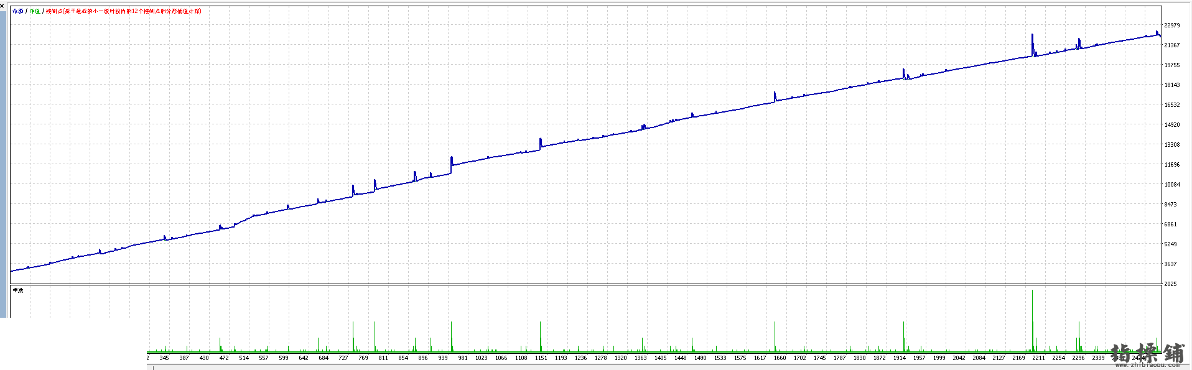Image resolution: width=1192 pixels, height=370 pixels.
Task: Click the 1490 tick on the horizontal axis
Action: (701, 358)
